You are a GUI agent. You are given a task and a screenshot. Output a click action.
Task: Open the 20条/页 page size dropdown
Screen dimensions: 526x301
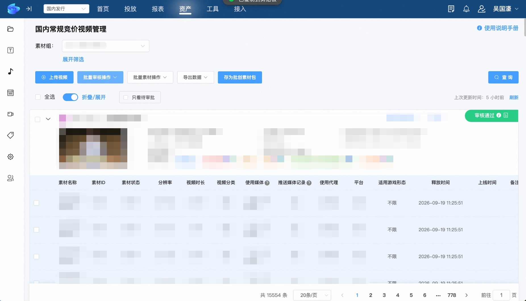[312, 295]
